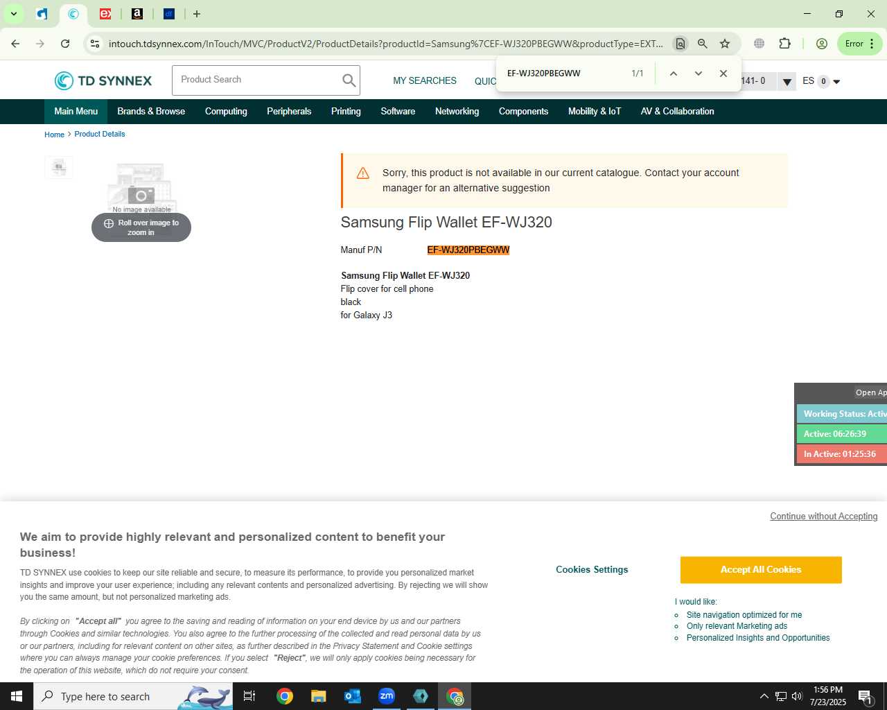This screenshot has width=887, height=710.
Task: Click the product search magnifier icon
Action: (x=349, y=80)
